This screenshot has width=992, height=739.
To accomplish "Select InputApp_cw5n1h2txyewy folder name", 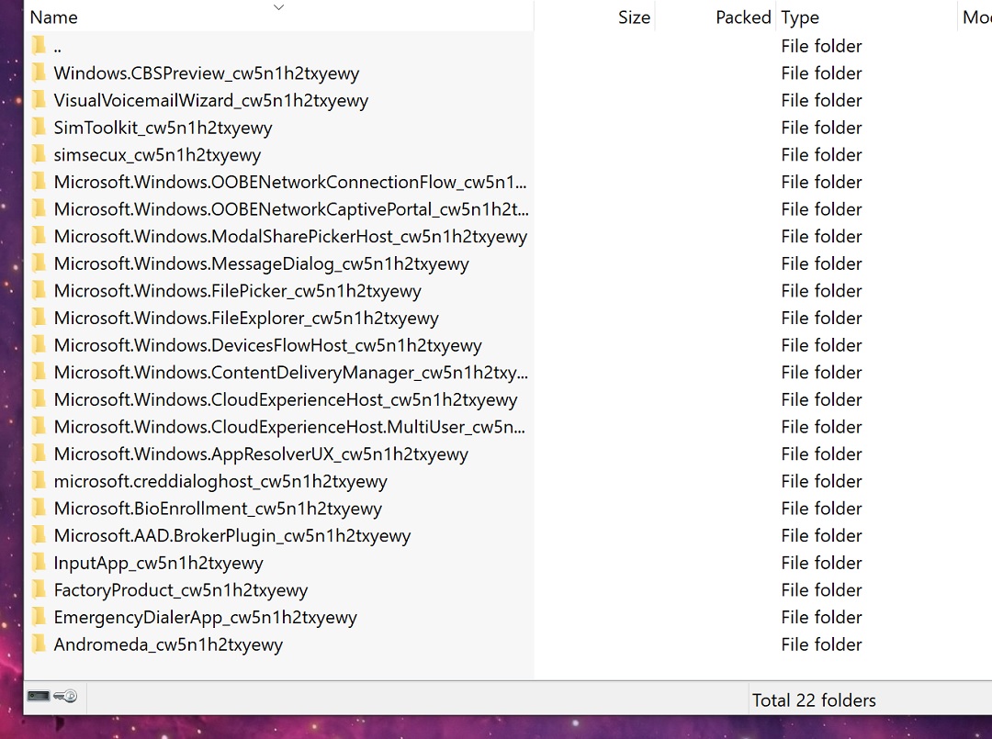I will 158,564.
